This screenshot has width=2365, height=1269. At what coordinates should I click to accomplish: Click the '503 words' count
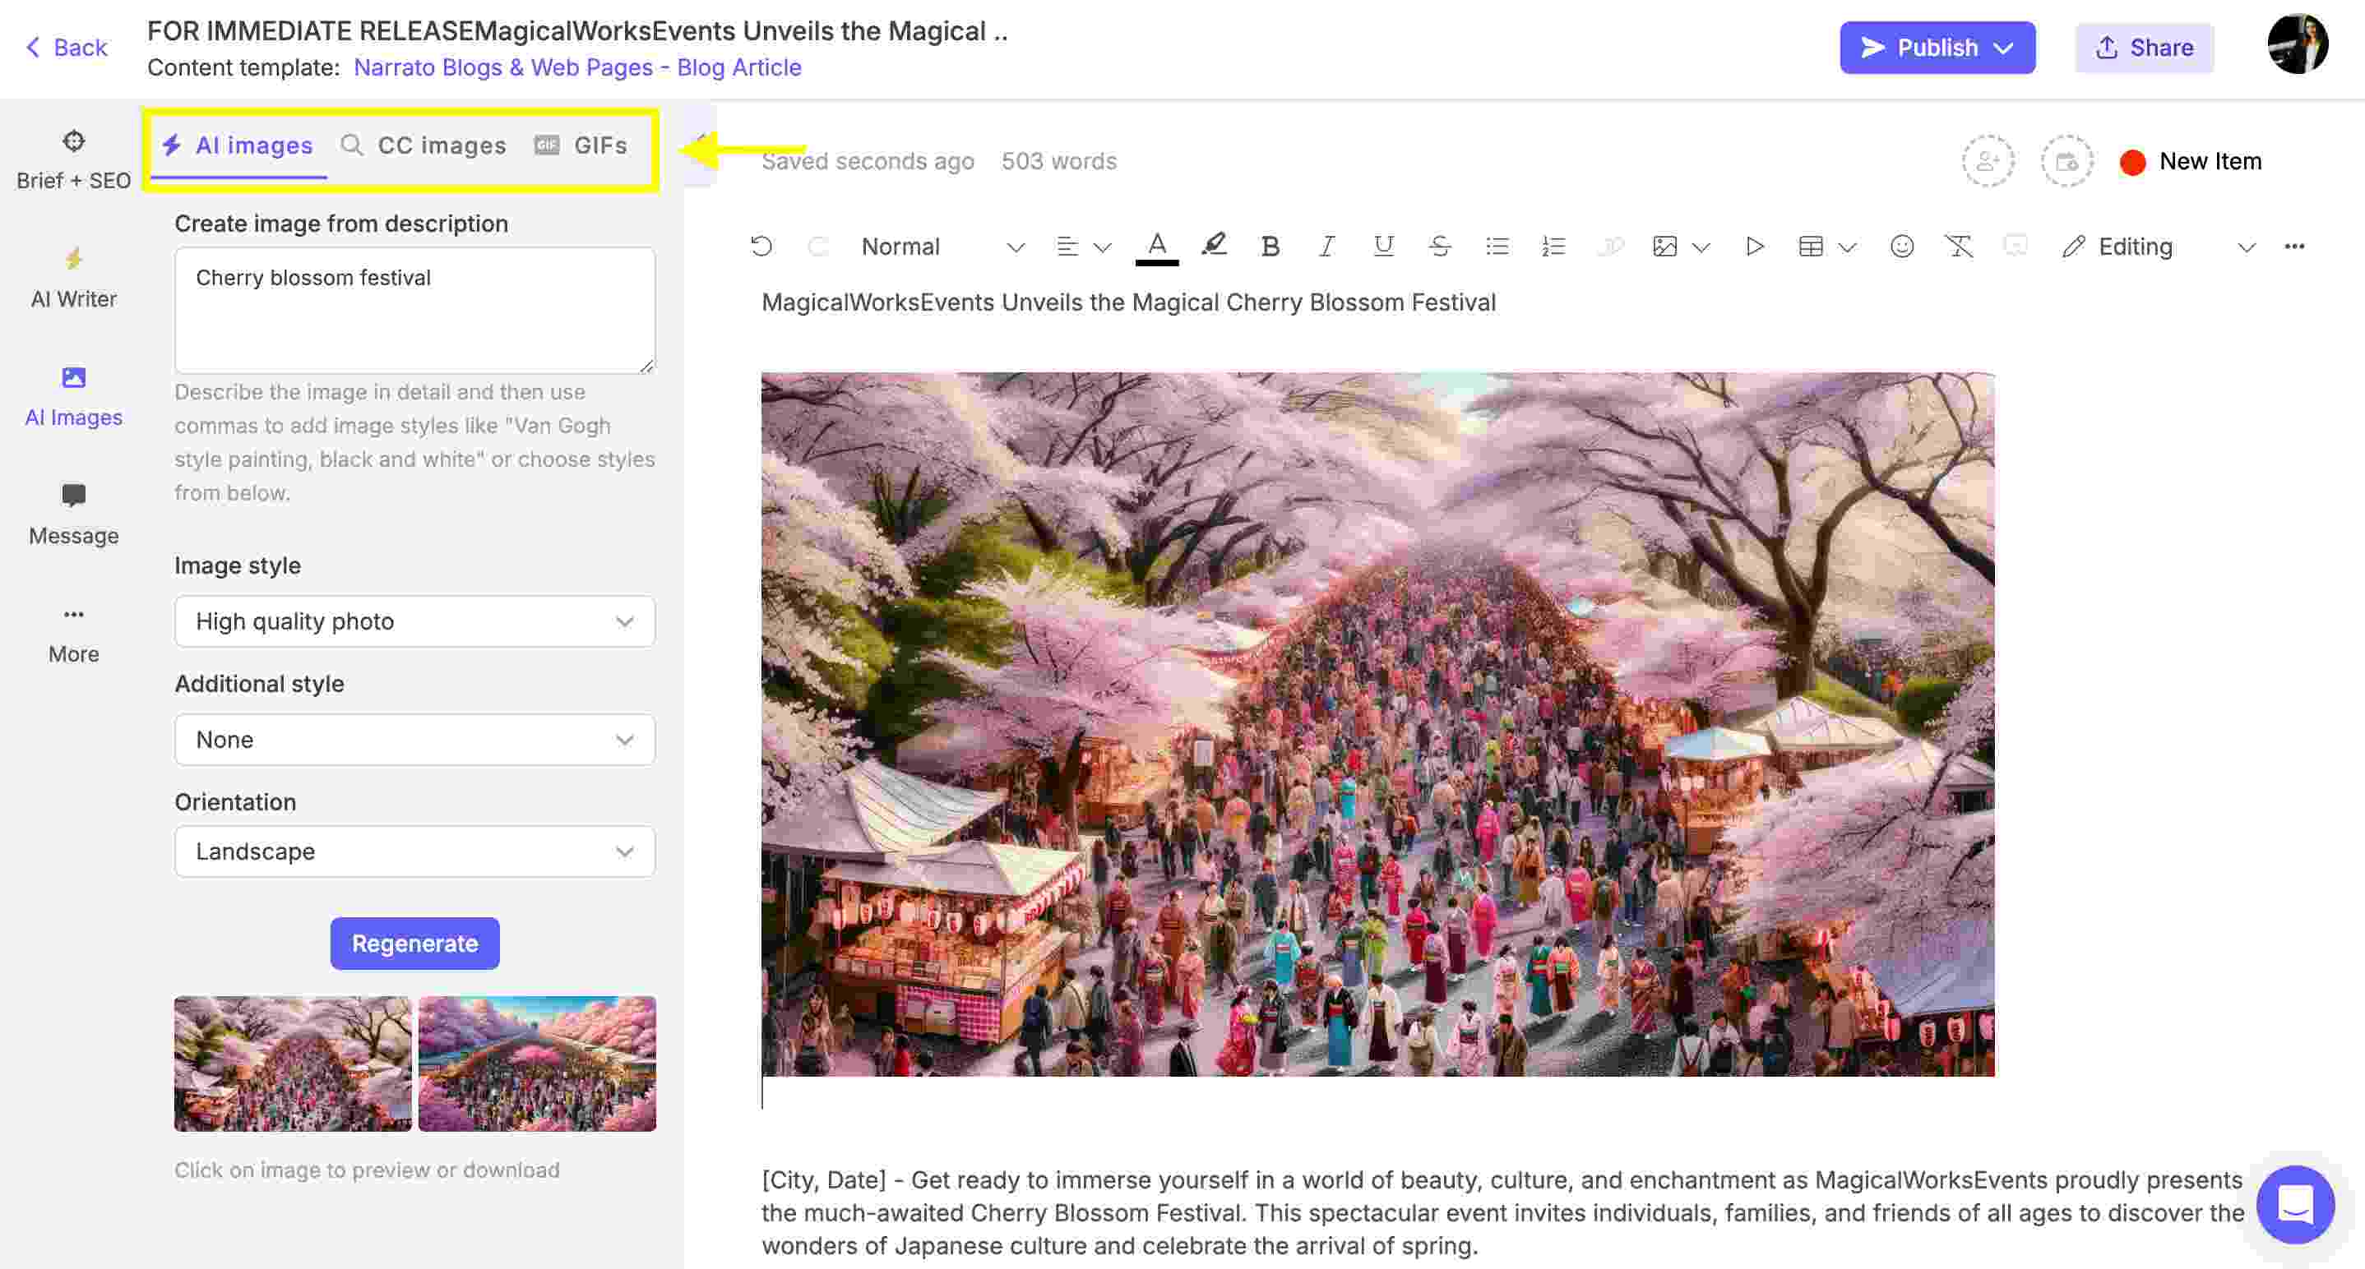coord(1058,161)
